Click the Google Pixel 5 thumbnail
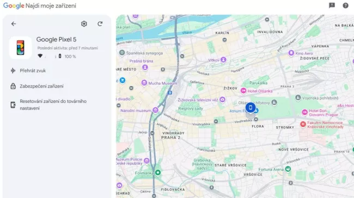Viewport: 354px width, 198px height. (20, 47)
